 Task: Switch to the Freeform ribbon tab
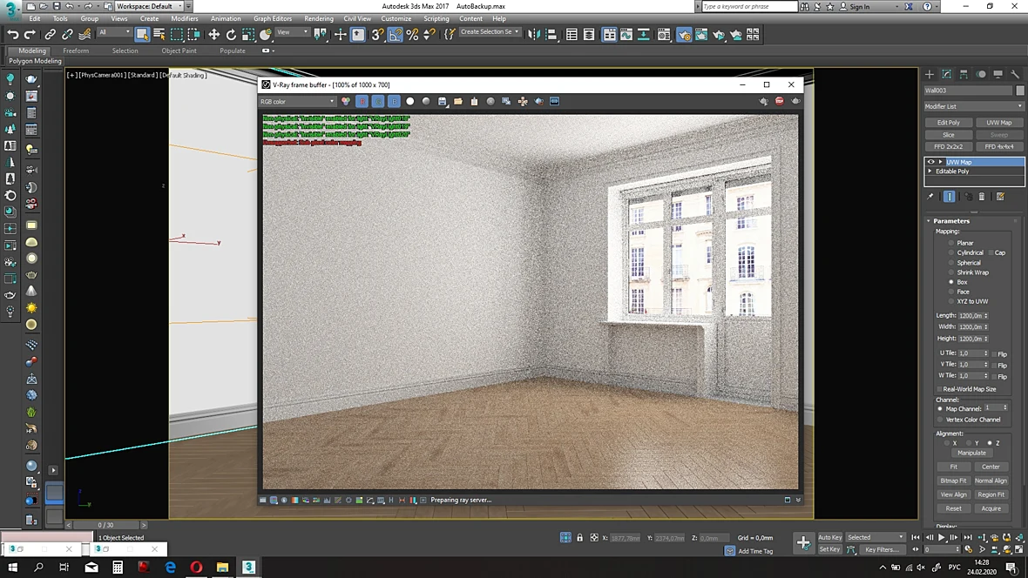coord(76,50)
